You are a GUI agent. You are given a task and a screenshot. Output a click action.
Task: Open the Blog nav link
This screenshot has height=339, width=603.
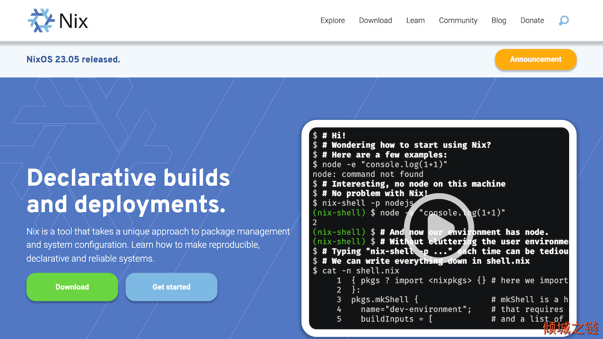pos(498,20)
